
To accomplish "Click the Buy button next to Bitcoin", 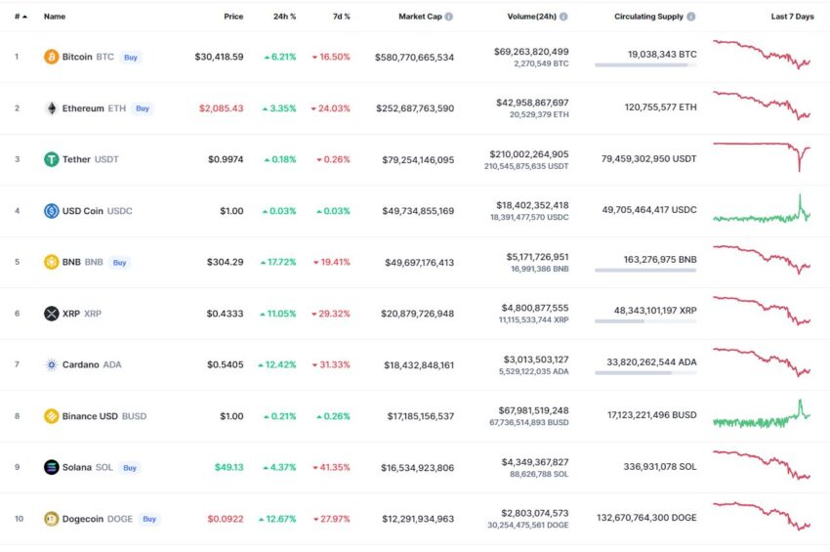I will [131, 58].
